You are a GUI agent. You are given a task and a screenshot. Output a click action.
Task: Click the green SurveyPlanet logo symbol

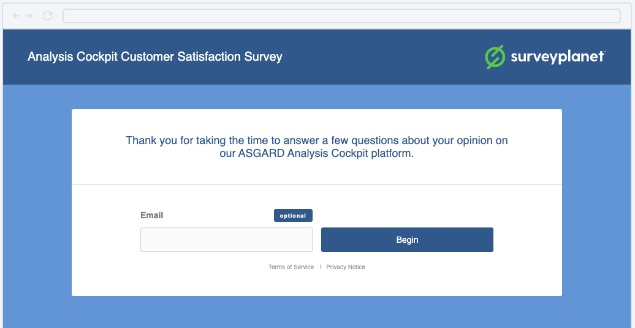pos(495,57)
